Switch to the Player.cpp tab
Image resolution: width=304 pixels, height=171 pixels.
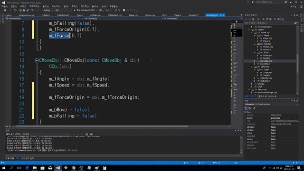[133, 15]
